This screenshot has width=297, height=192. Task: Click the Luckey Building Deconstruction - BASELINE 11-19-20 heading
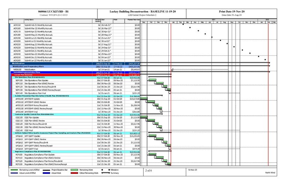(143, 12)
